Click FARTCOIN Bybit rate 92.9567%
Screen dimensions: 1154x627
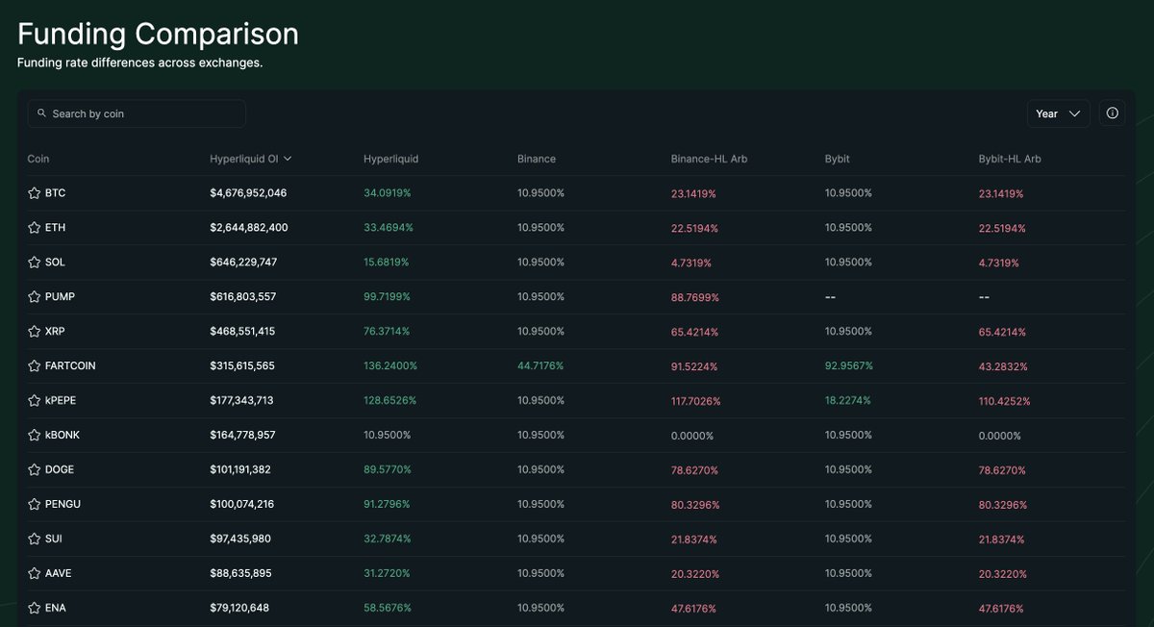849,366
